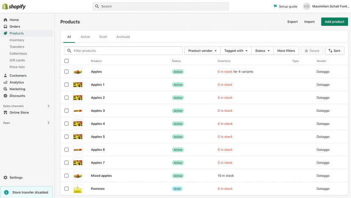The height and width of the screenshot is (198, 351).
Task: Click the '0 in stock for 4 variants' text
Action: (236, 72)
